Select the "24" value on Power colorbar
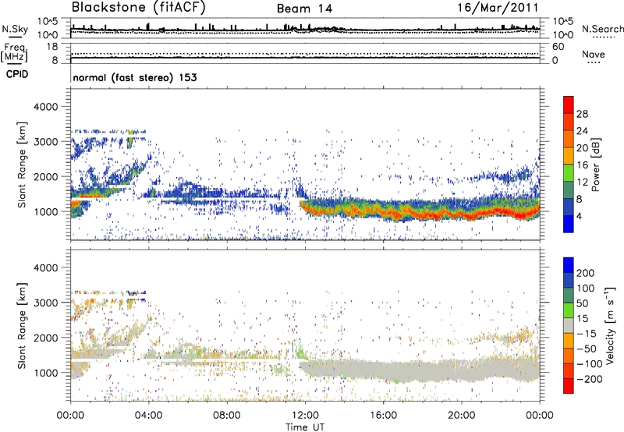Image resolution: width=624 pixels, height=432 pixels. point(582,131)
